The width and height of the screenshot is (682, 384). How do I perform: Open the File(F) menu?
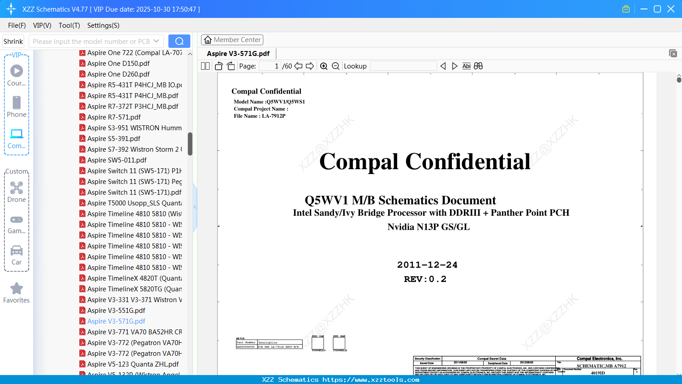coord(17,26)
